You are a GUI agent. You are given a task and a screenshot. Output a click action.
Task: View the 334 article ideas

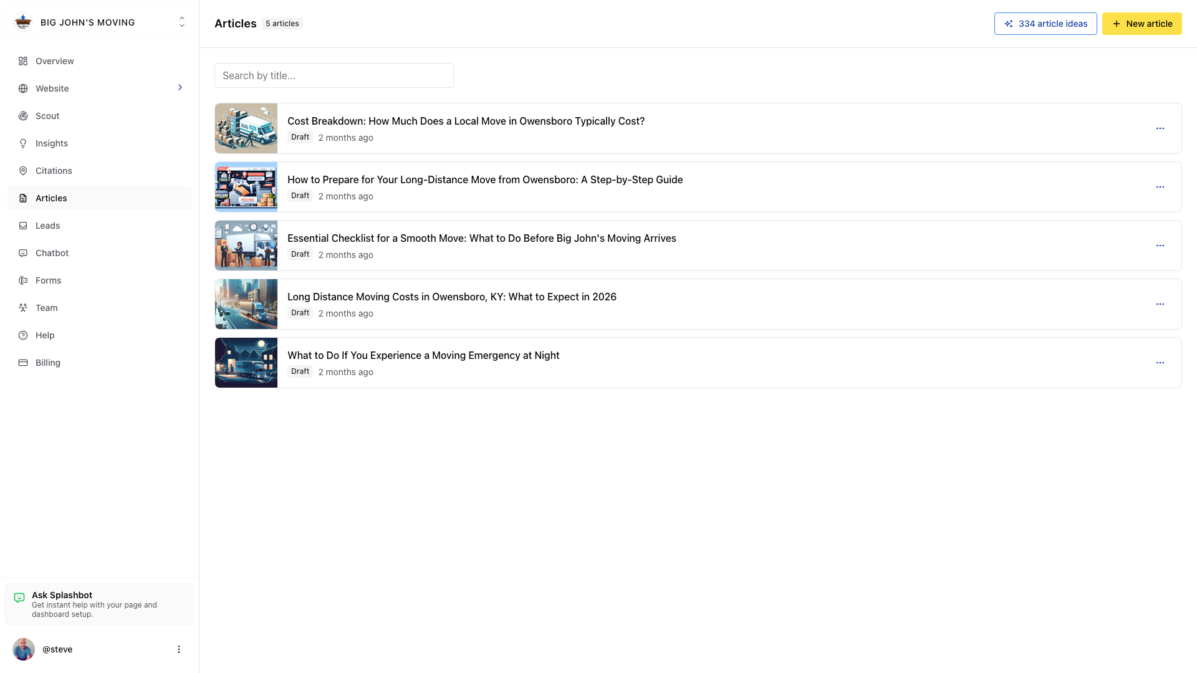(1046, 23)
